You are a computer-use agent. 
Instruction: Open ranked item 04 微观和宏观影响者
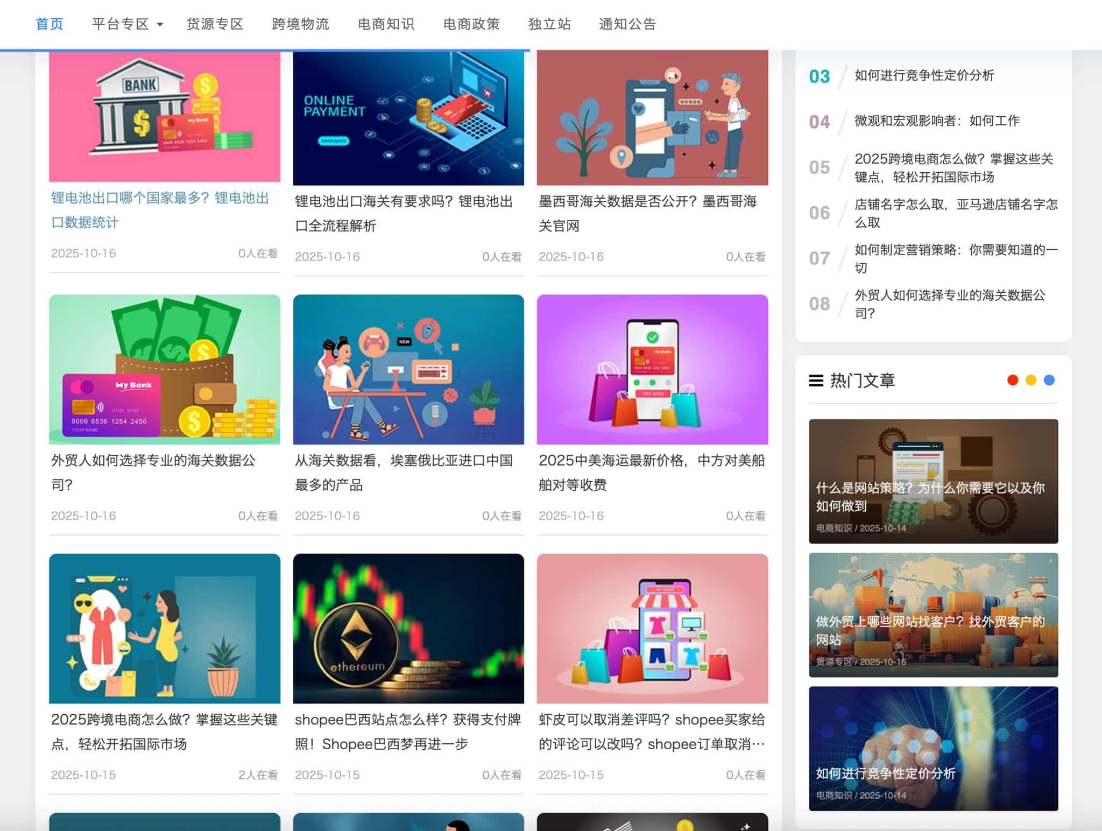pyautogui.click(x=937, y=121)
